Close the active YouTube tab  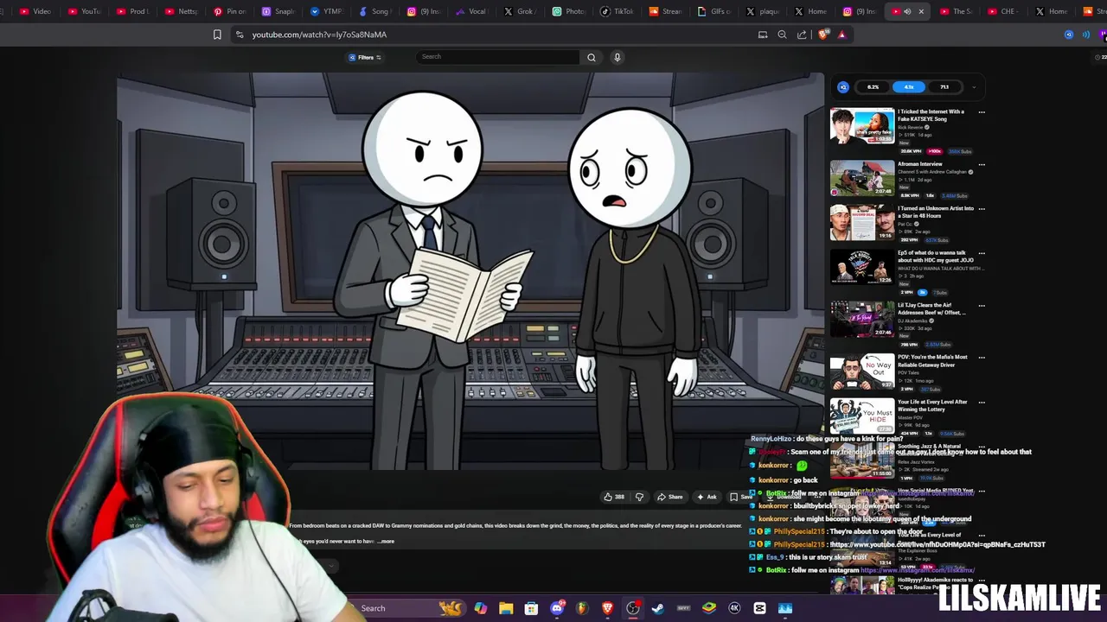click(921, 11)
